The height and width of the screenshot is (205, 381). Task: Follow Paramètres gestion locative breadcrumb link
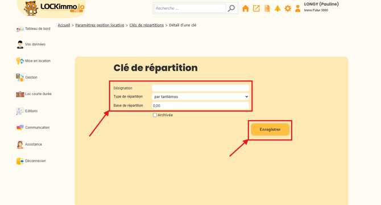tap(100, 25)
